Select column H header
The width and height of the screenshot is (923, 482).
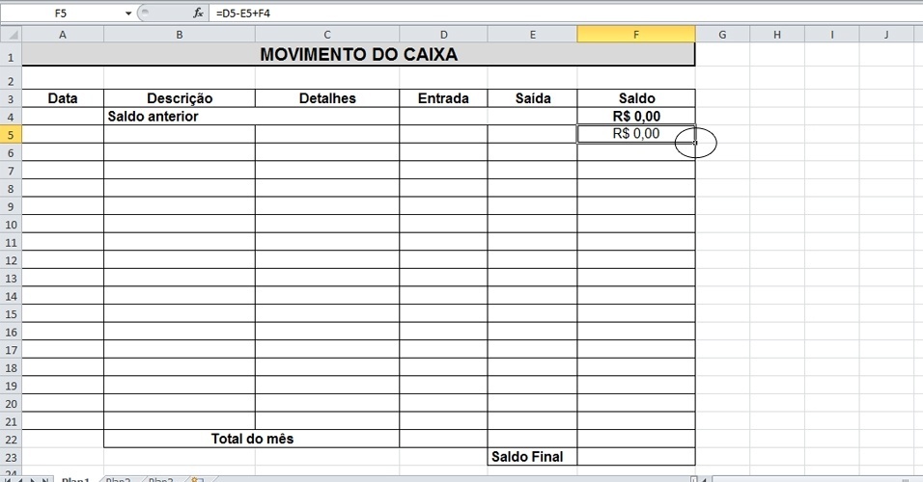pyautogui.click(x=777, y=35)
